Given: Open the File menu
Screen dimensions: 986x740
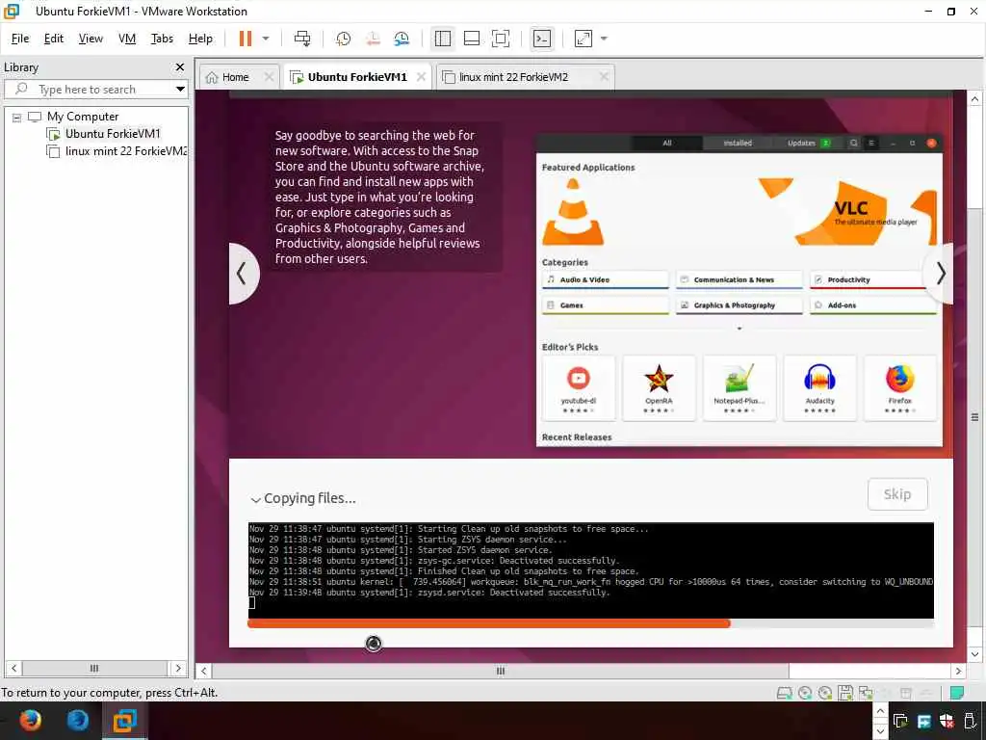Looking at the screenshot, I should tap(20, 39).
